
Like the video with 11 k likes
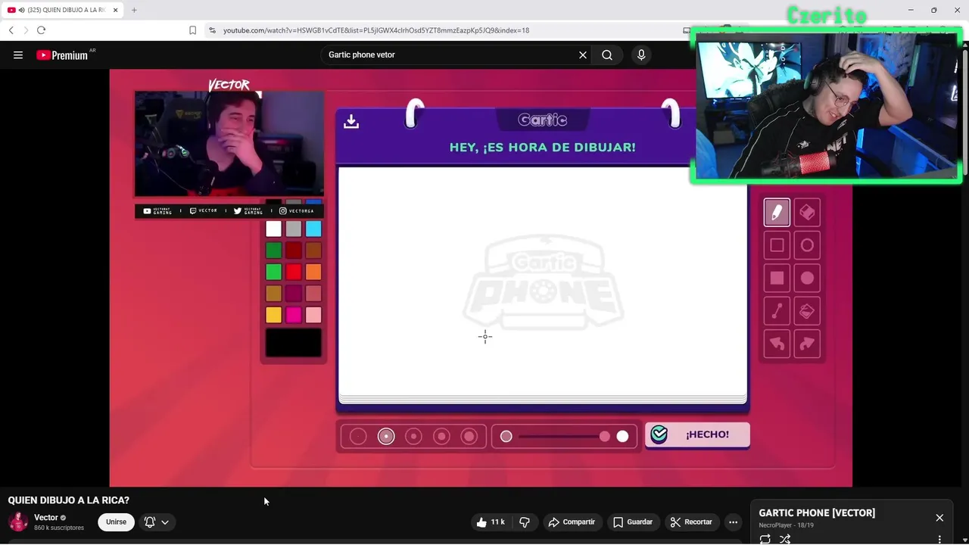[x=491, y=522]
